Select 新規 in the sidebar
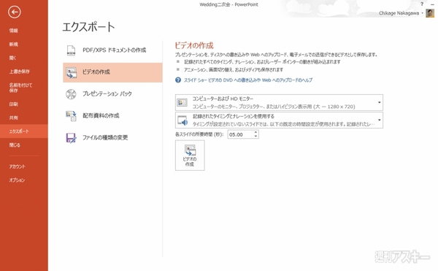The width and height of the screenshot is (438, 271). point(14,44)
